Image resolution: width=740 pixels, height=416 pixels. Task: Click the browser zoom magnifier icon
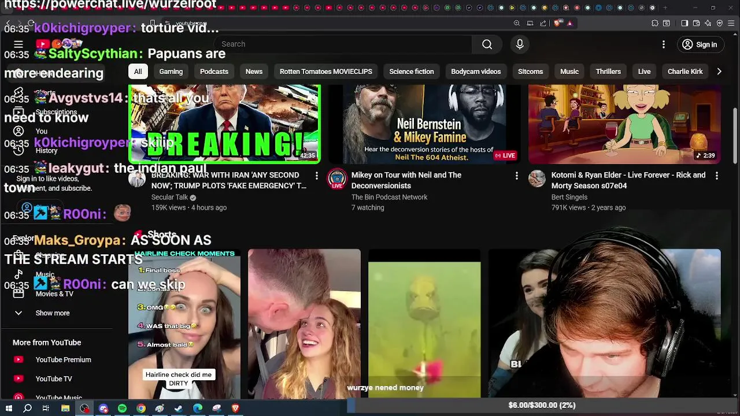pyautogui.click(x=517, y=23)
